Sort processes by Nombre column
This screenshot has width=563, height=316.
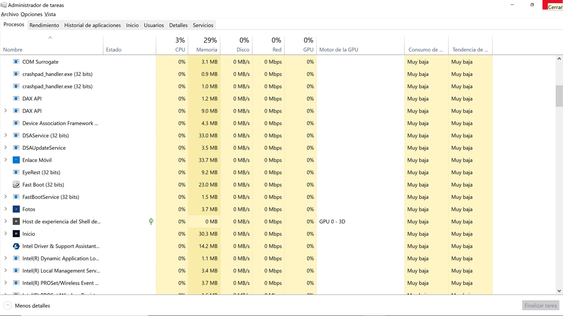click(52, 45)
